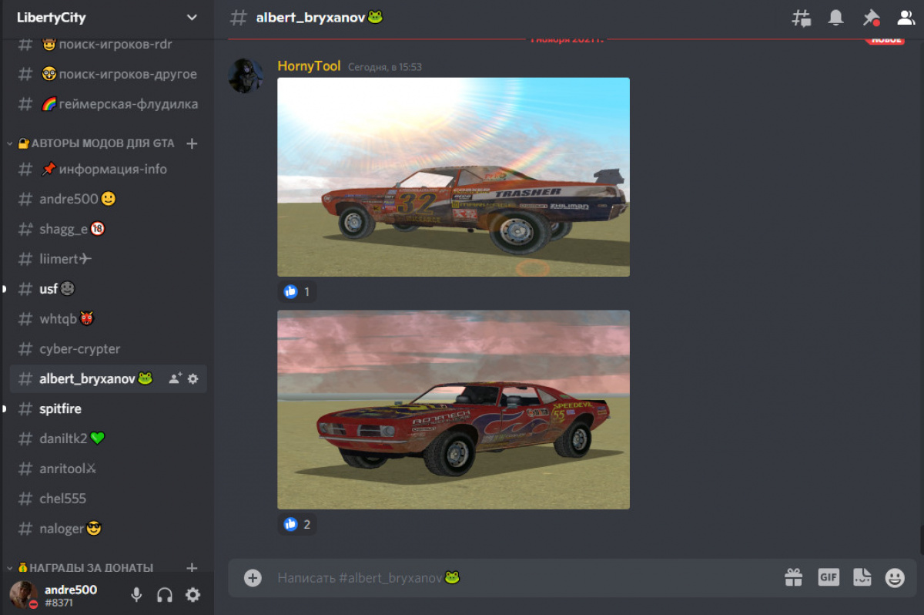Open User Settings gear
This screenshot has height=615, width=924.
coord(192,594)
